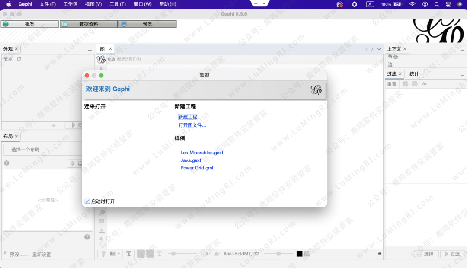Switch to the 数据资料 view
This screenshot has height=268, width=467.
pos(89,24)
